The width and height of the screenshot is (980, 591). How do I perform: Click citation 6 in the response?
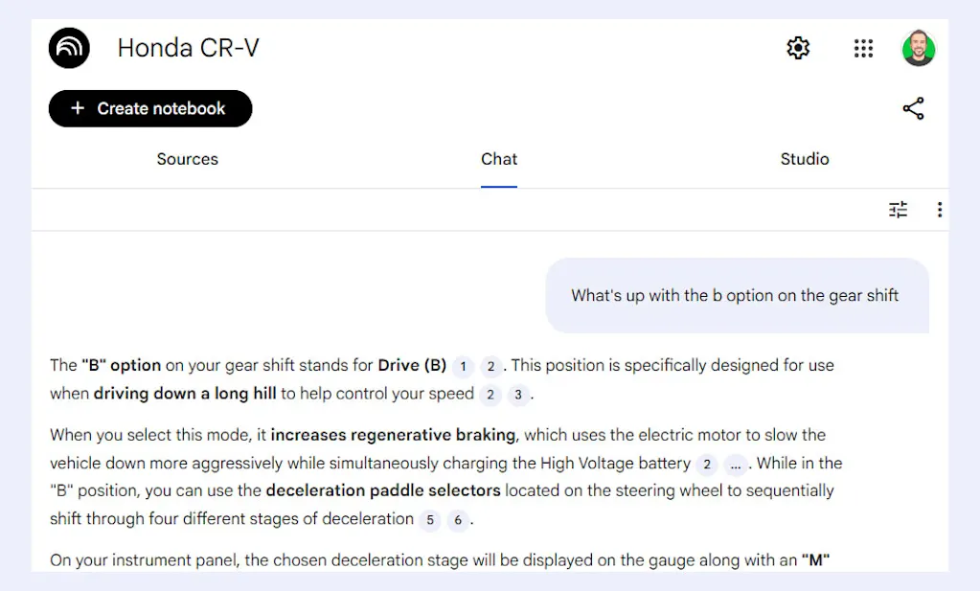pos(458,520)
